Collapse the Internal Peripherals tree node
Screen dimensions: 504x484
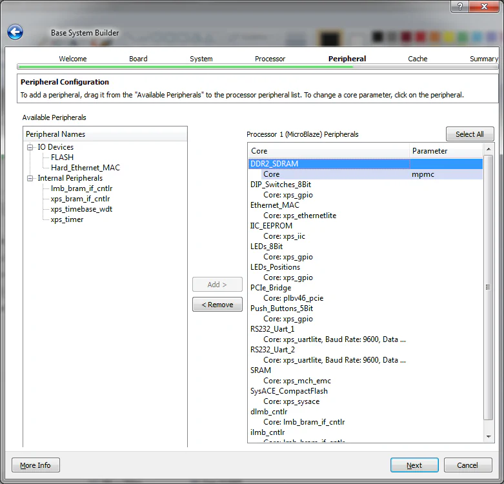point(30,178)
